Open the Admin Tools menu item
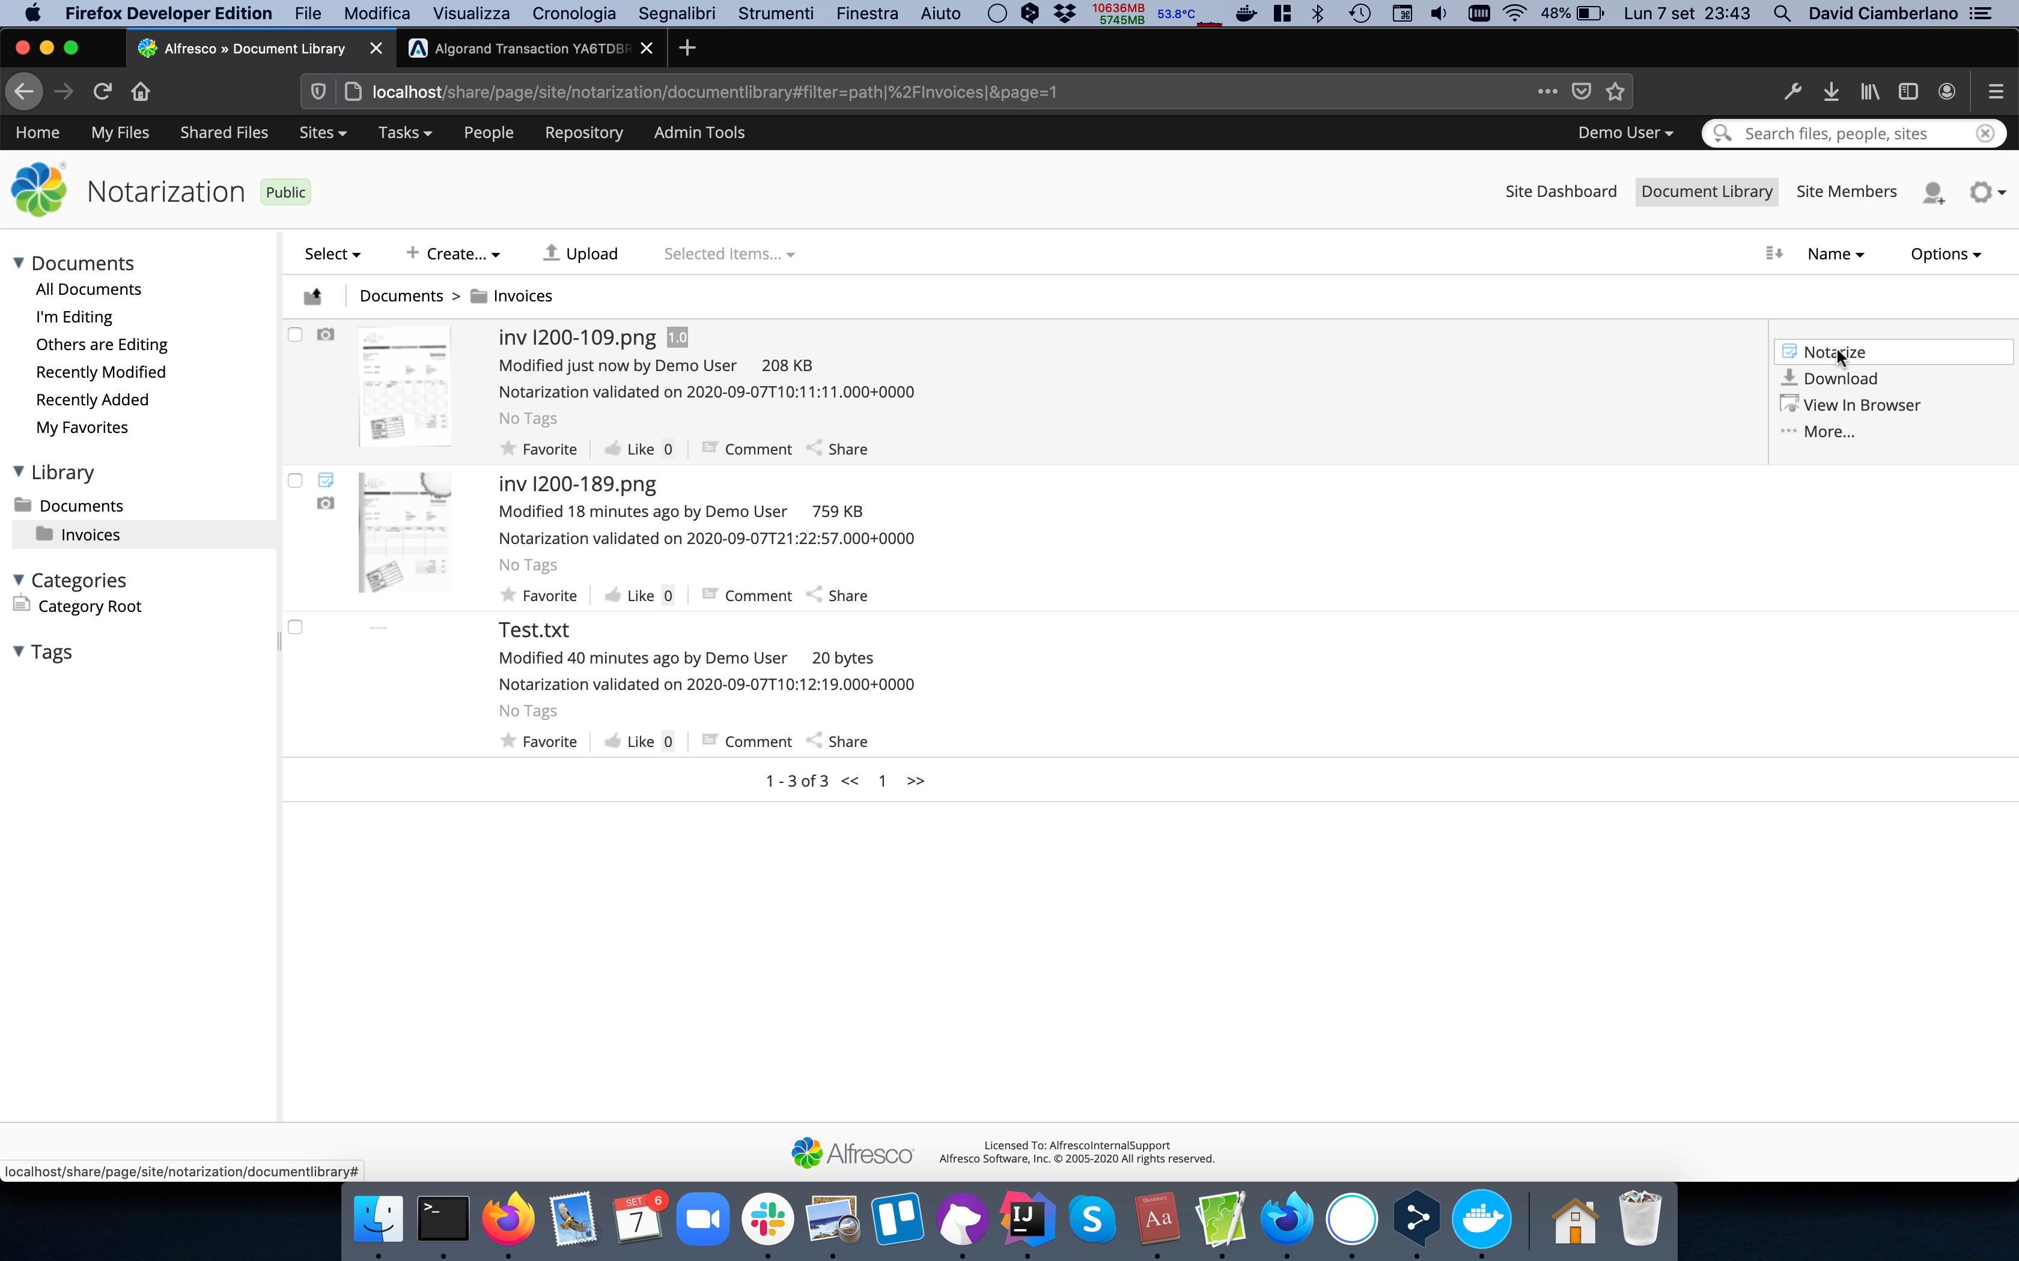 point(698,133)
